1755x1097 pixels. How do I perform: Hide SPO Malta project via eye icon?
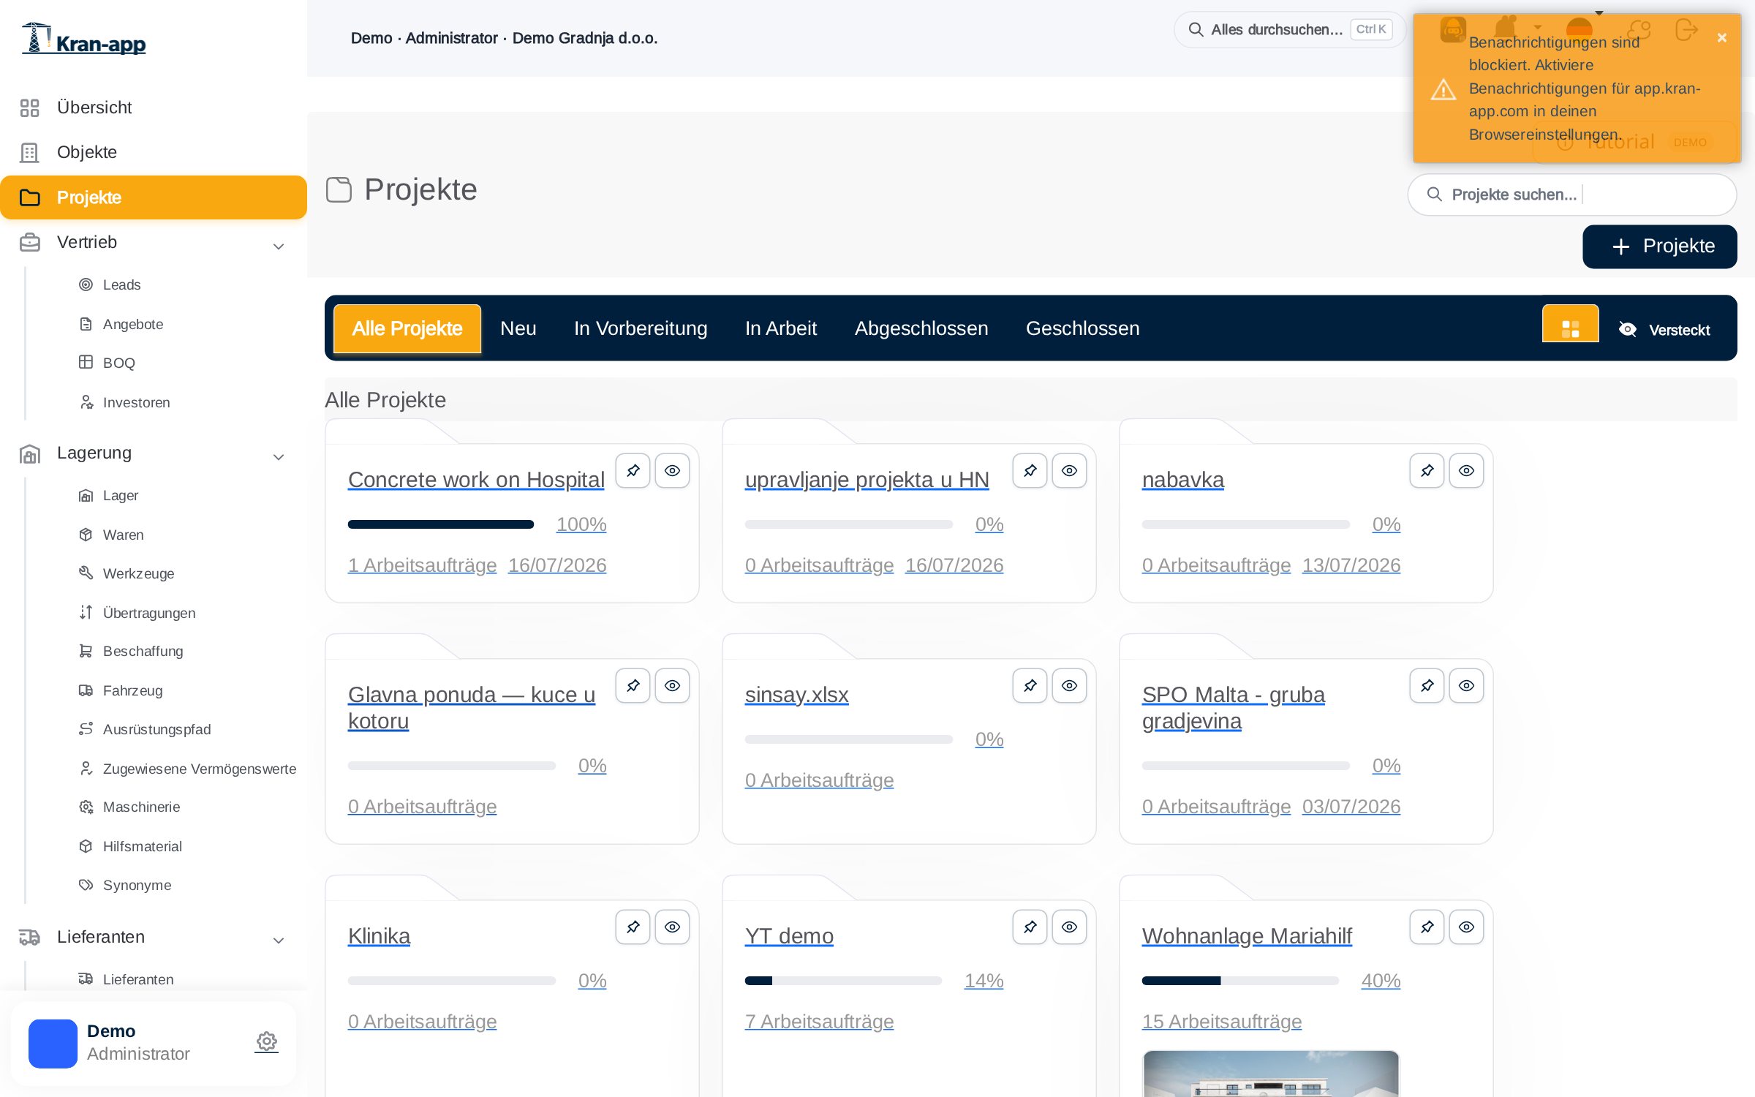pos(1466,686)
